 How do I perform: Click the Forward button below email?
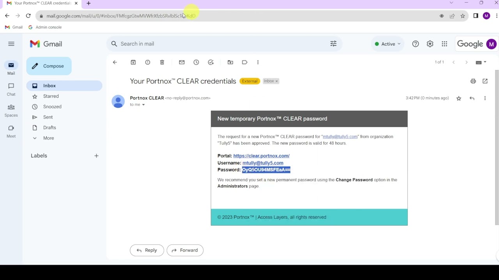pos(185,250)
